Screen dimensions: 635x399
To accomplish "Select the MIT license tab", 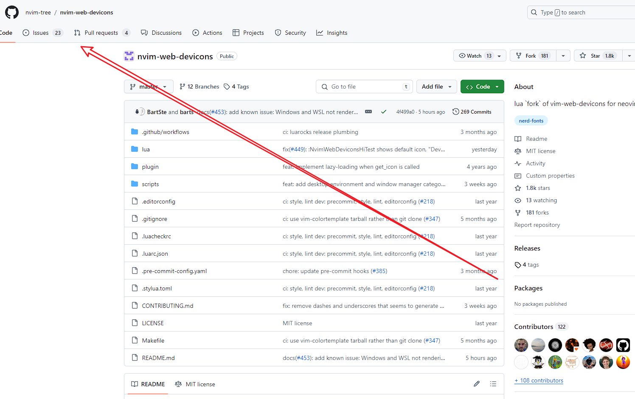I will pyautogui.click(x=195, y=384).
